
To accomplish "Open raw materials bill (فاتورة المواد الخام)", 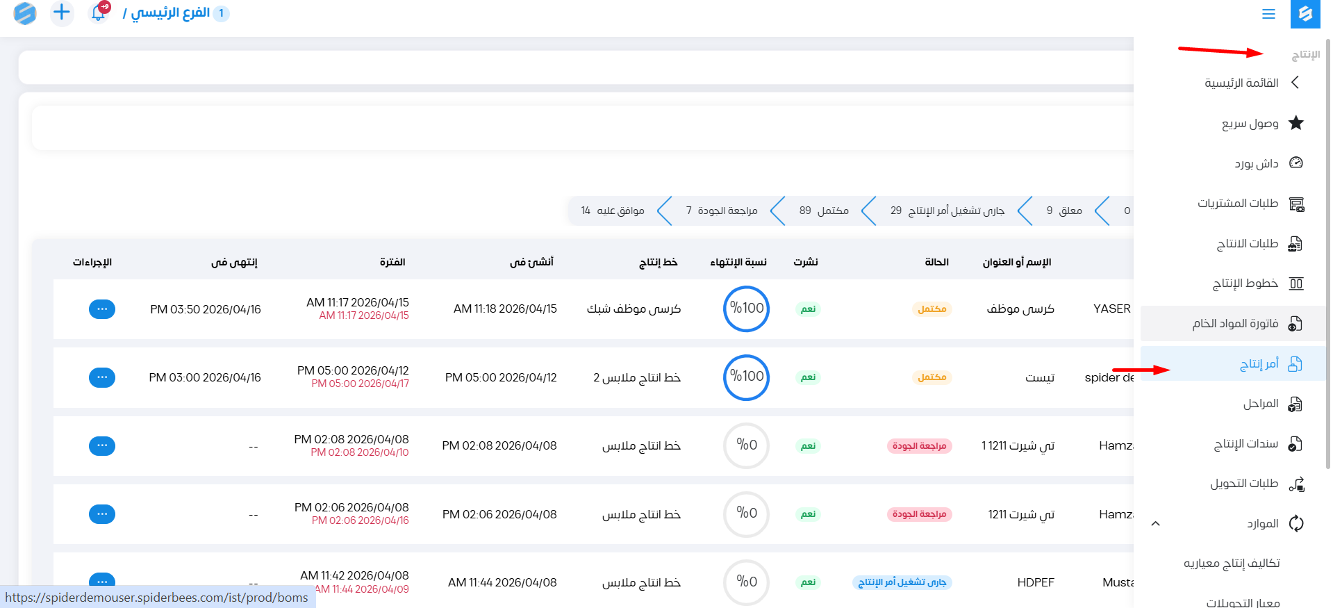I will click(x=1235, y=323).
